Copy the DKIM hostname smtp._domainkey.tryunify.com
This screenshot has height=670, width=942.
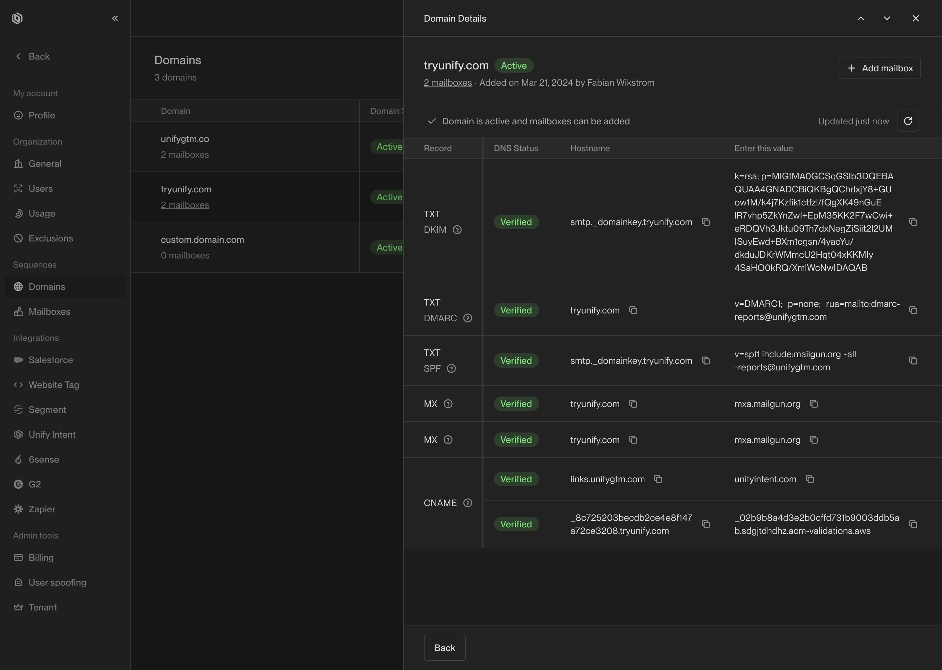click(706, 222)
